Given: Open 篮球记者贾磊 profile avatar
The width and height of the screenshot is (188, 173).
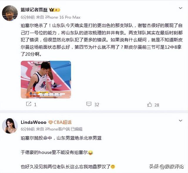Looking at the screenshot, I should (10, 13).
